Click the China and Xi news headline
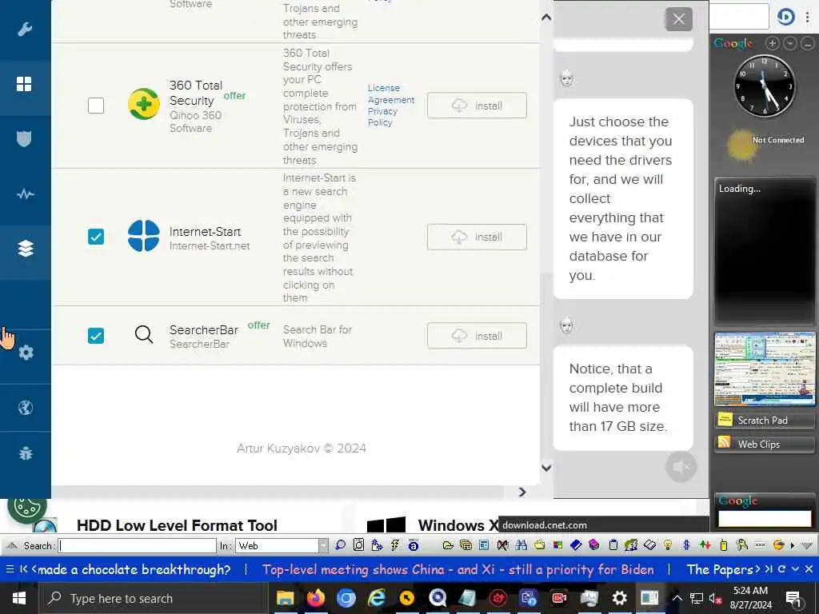 coord(457,569)
